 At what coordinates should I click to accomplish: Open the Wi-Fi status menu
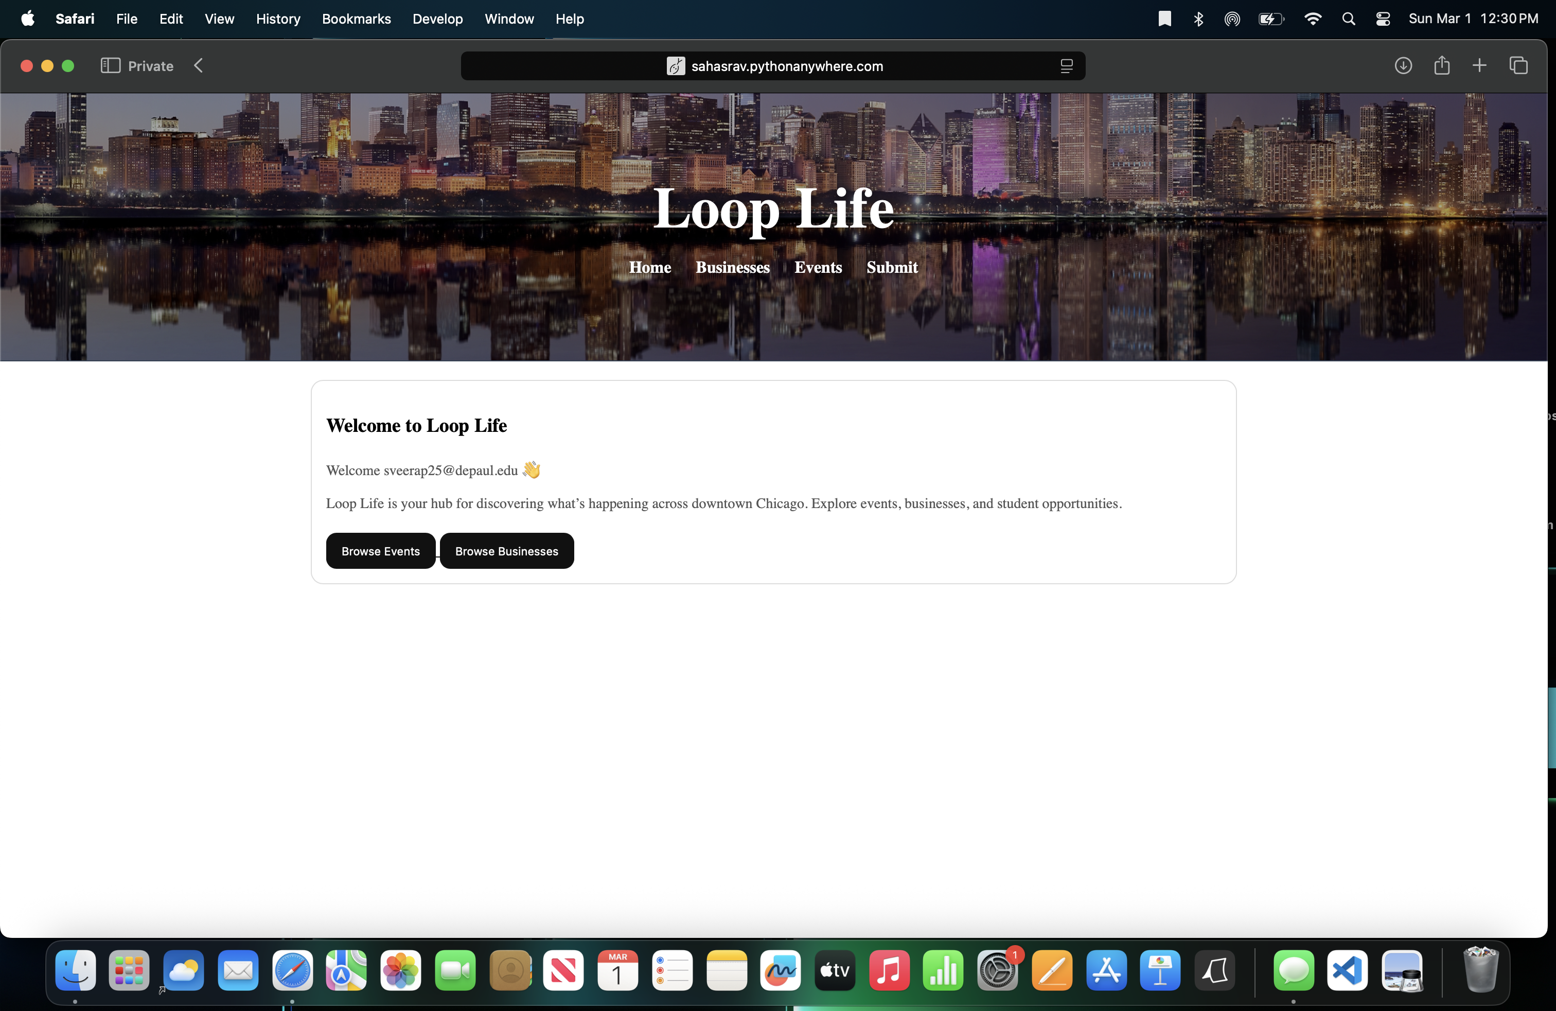tap(1312, 19)
